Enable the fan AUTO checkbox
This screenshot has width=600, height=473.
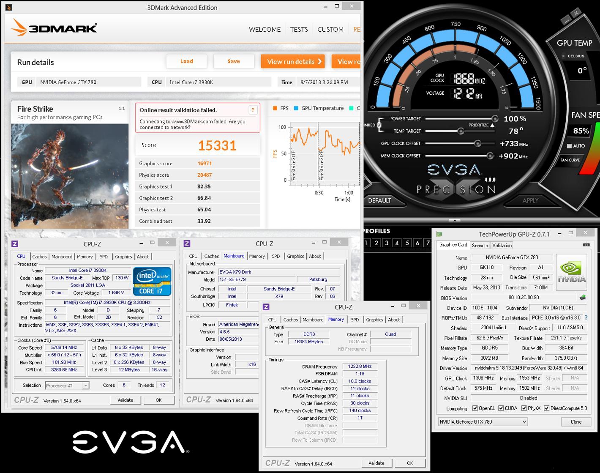[569, 146]
